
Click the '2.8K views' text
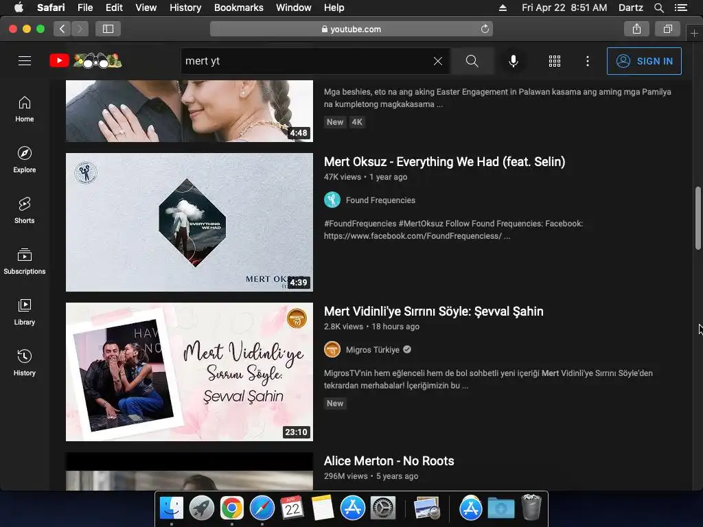click(343, 327)
